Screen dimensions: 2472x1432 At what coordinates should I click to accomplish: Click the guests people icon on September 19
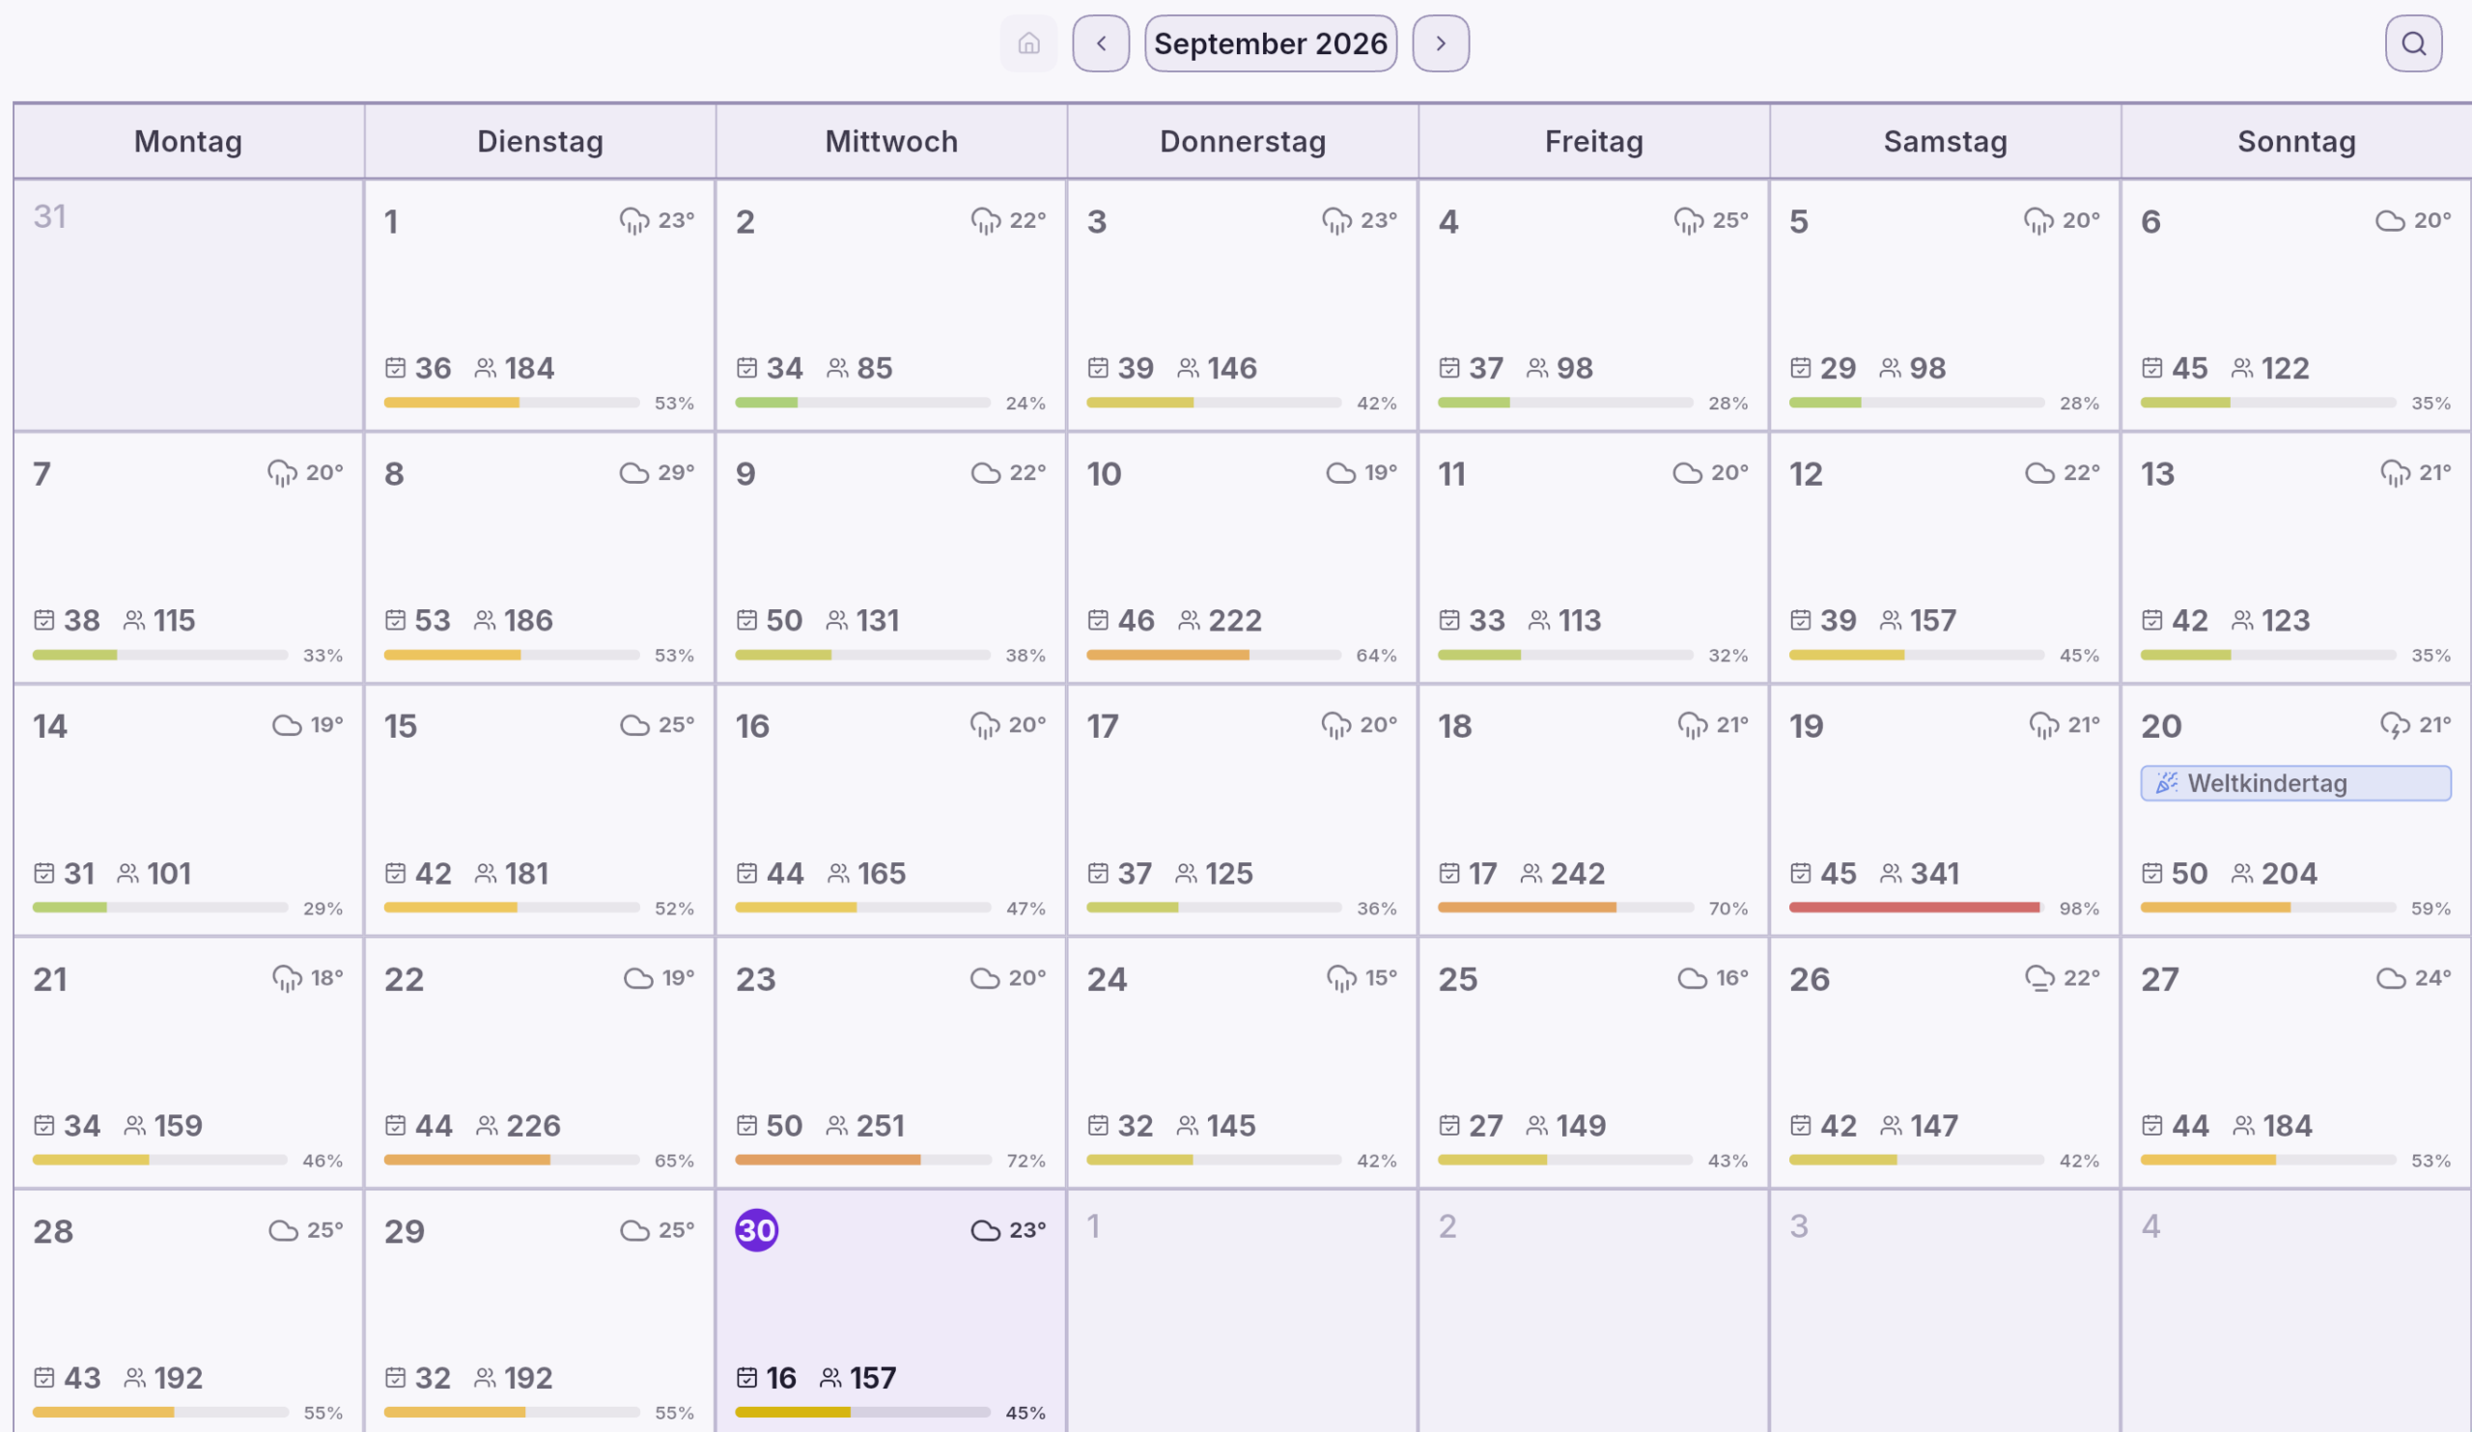[1891, 873]
